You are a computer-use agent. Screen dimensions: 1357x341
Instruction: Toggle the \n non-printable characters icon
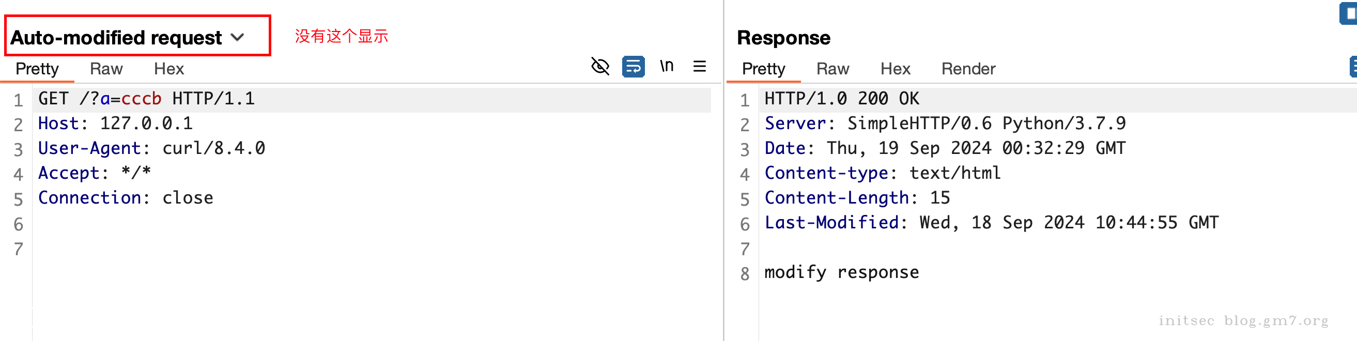[667, 67]
